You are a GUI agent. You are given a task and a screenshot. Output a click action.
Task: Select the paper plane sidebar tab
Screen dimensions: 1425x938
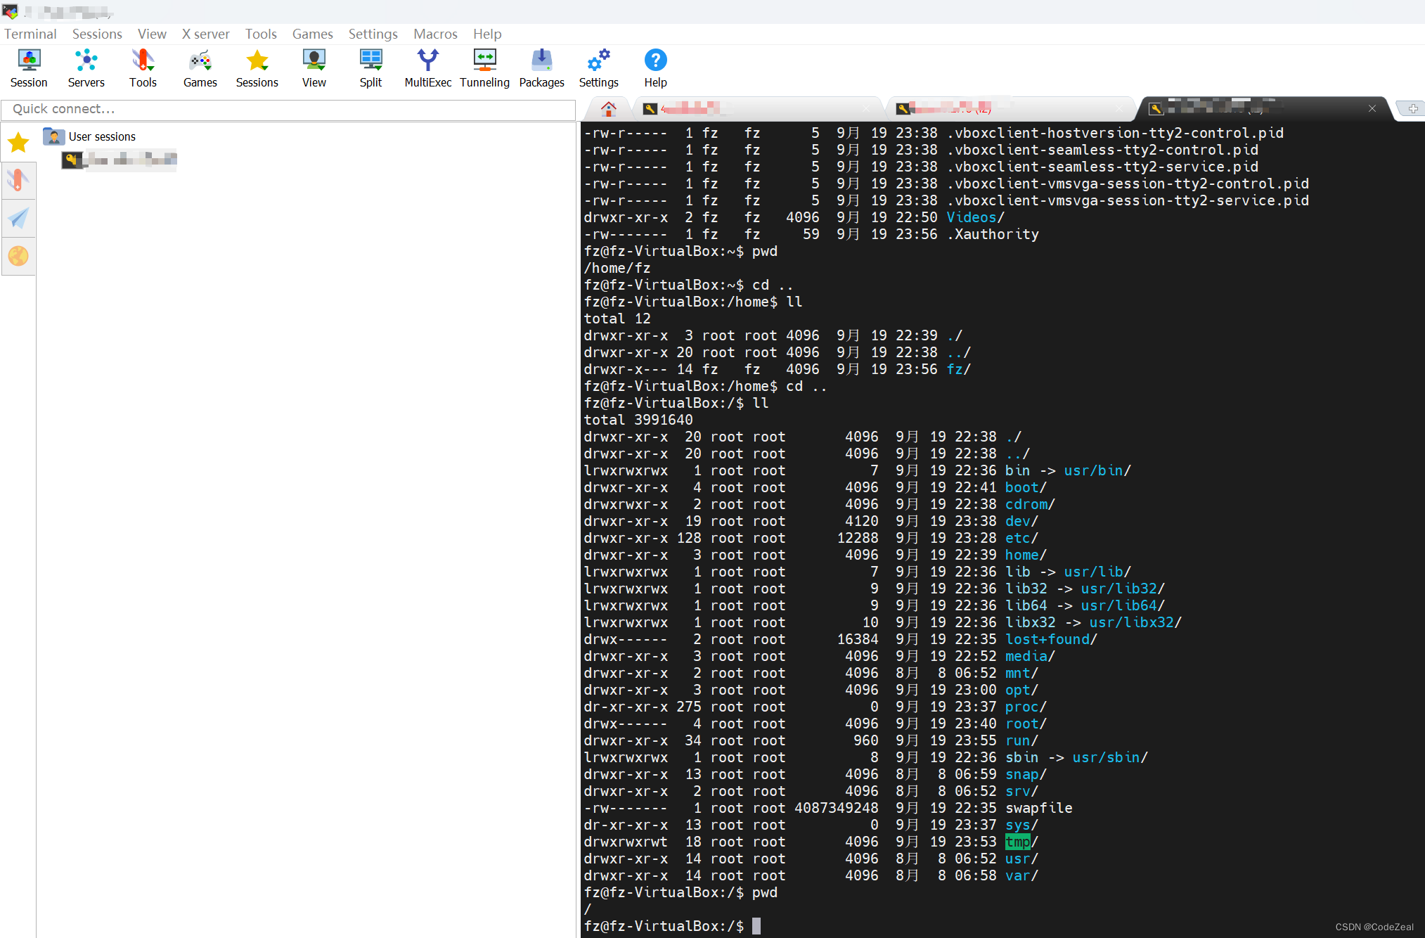(x=18, y=218)
